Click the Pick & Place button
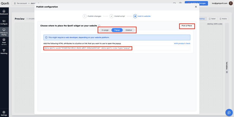The image size is (234, 117). tap(187, 26)
